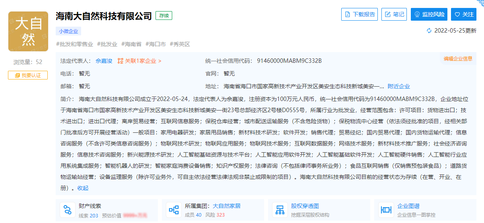Select the 小微企业 tag
484x223 pixels.
point(69,31)
